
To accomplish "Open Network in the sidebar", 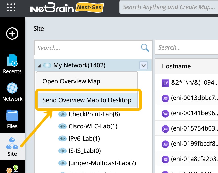I will 12,92.
